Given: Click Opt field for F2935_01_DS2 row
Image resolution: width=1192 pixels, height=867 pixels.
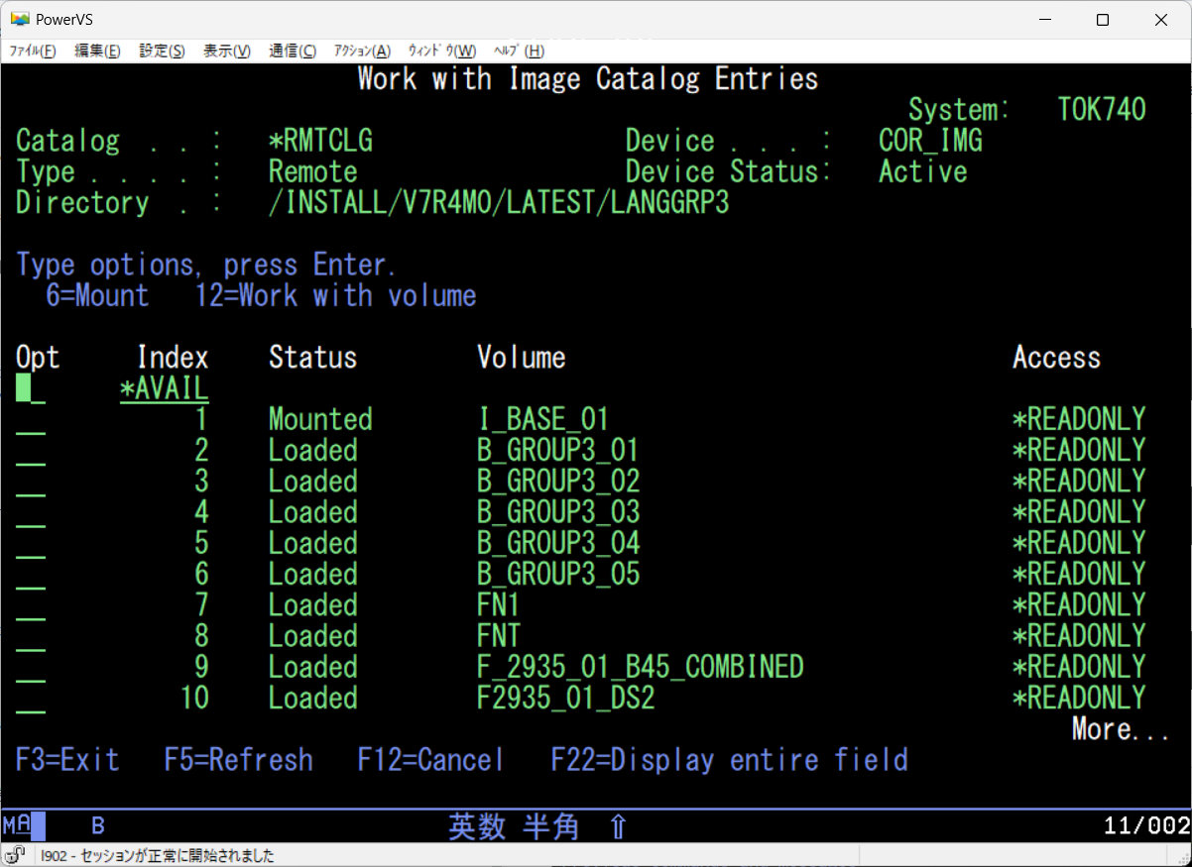Looking at the screenshot, I should (x=31, y=699).
